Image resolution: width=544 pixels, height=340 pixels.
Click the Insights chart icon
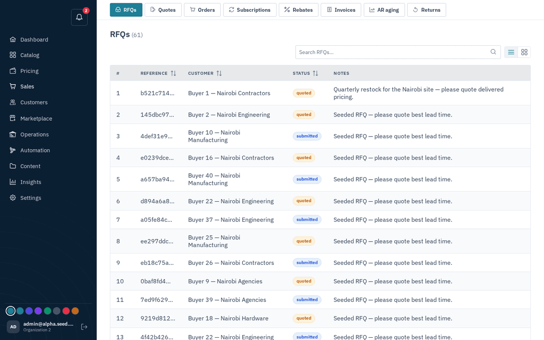(13, 182)
